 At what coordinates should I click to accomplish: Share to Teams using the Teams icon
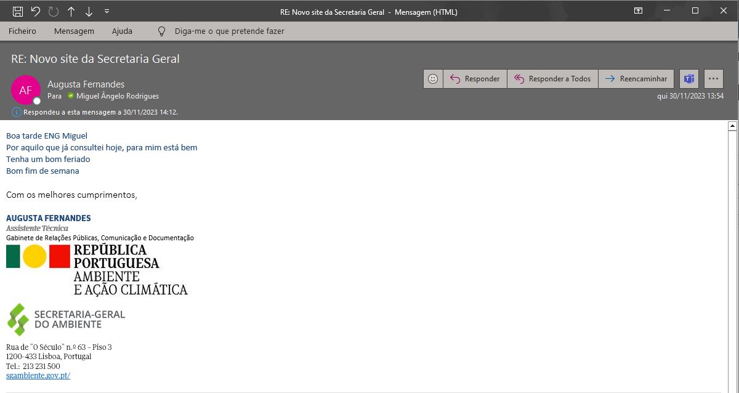coord(689,79)
